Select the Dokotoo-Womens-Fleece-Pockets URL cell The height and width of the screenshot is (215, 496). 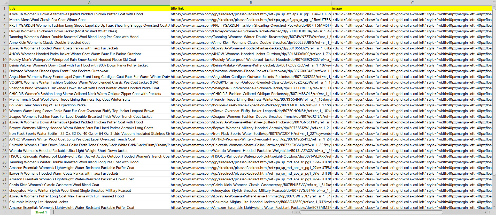251,71
